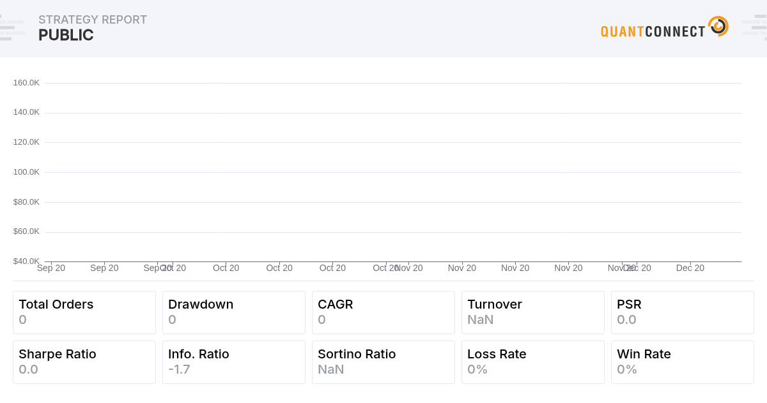Viewport: 767px width, 403px height.
Task: Select the STRATEGY REPORT heading
Action: pos(93,20)
